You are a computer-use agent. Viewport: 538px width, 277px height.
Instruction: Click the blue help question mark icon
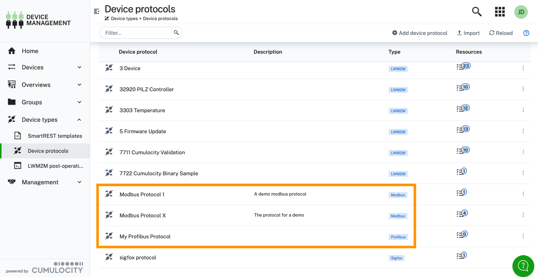click(x=526, y=33)
